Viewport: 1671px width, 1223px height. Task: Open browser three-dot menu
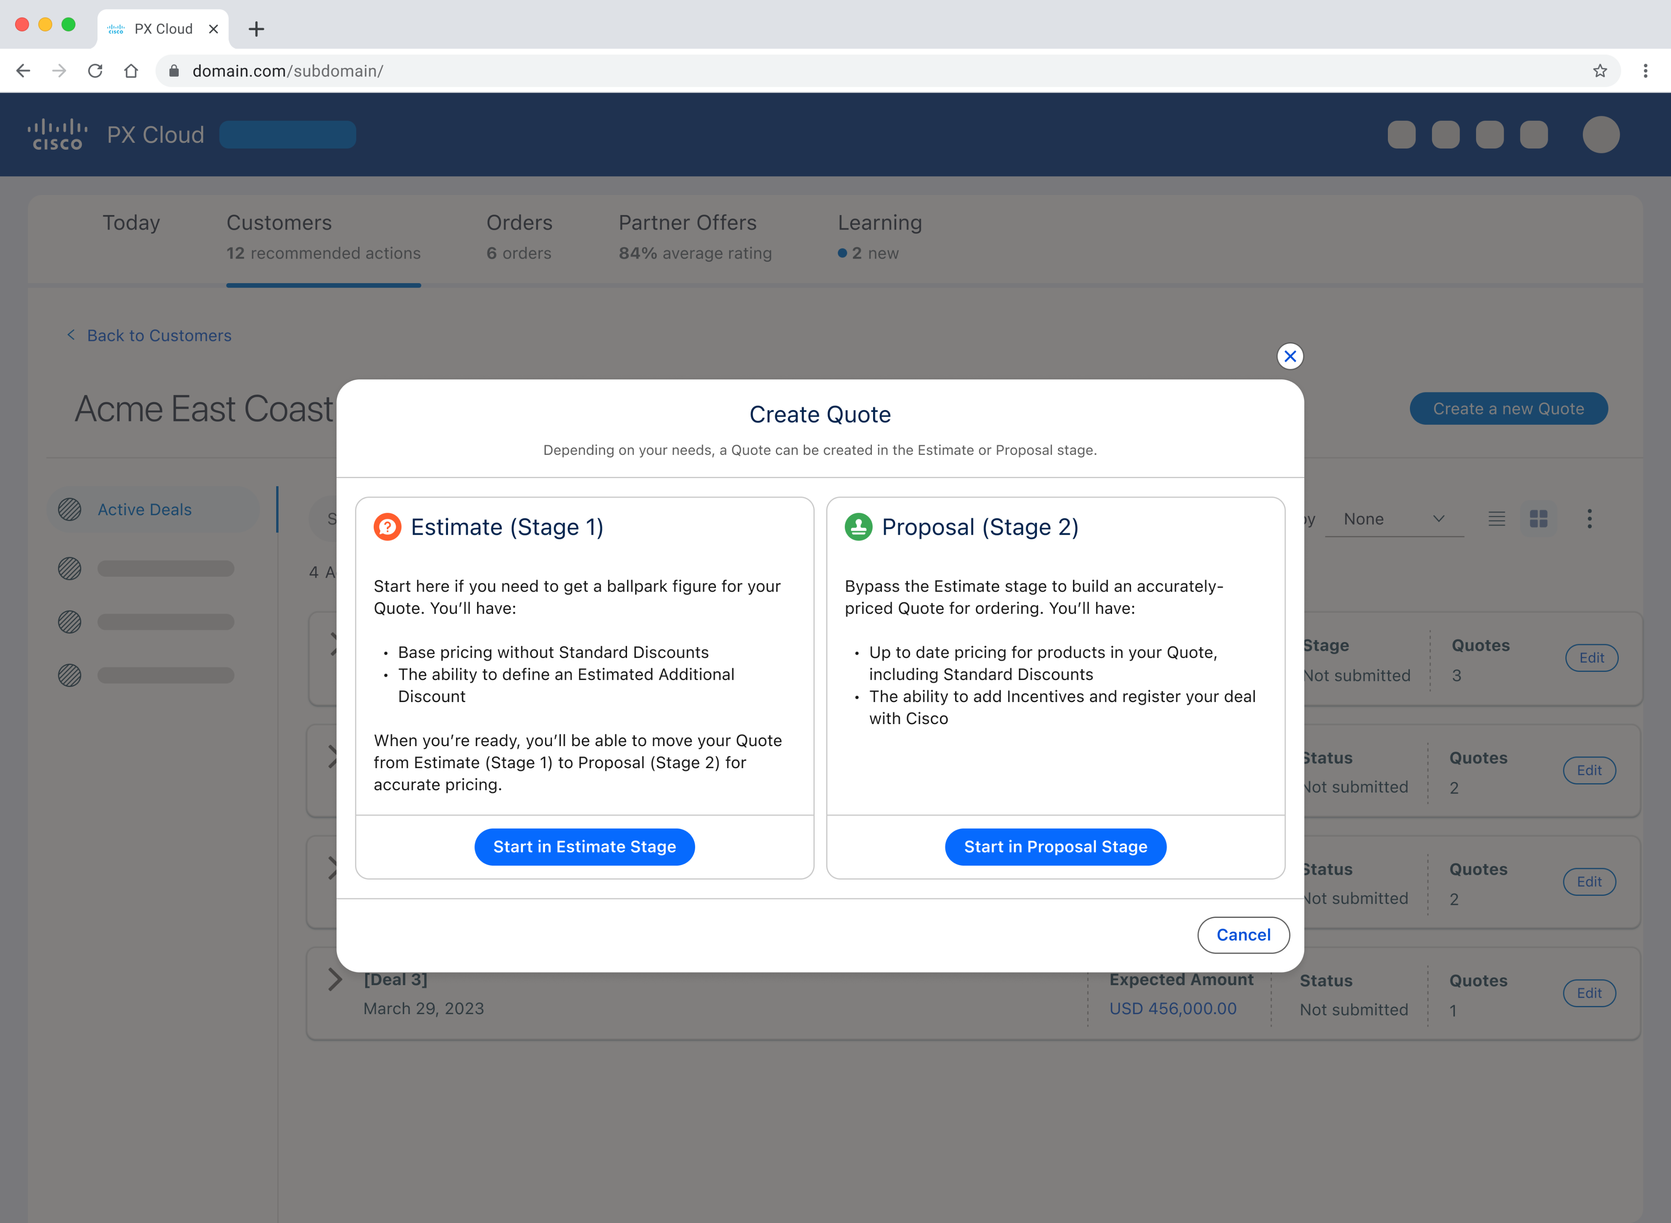click(x=1645, y=71)
